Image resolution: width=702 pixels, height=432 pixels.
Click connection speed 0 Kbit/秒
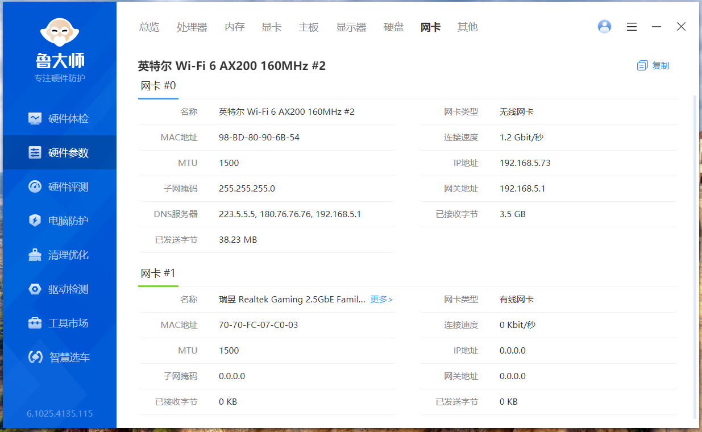tap(518, 325)
